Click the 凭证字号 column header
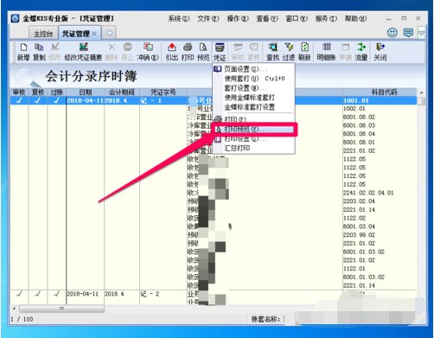Viewport: 434px width, 338px height. click(x=163, y=92)
